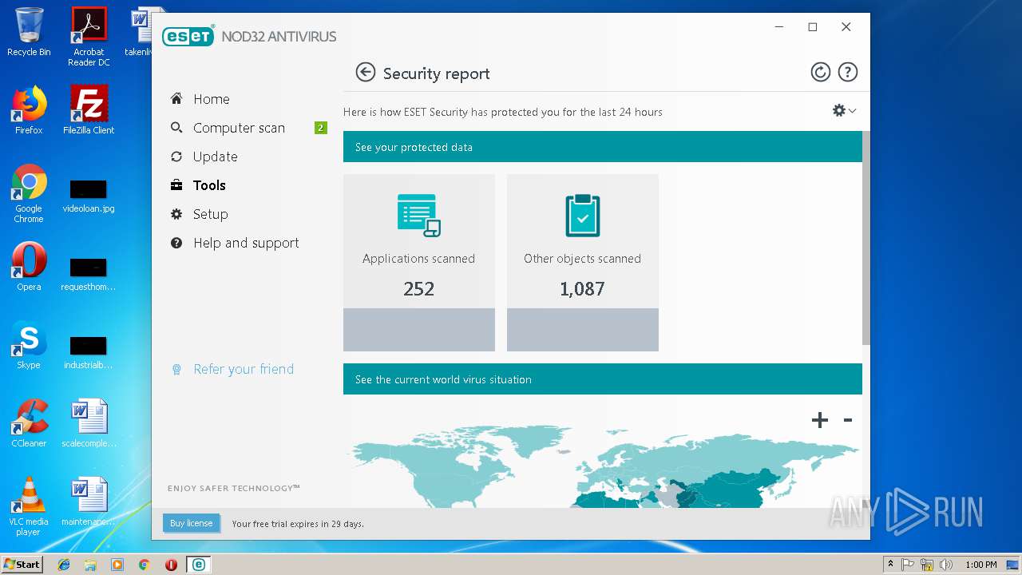Viewport: 1022px width, 575px height.
Task: Open the Recycle Bin desktop icon
Action: pyautogui.click(x=29, y=32)
